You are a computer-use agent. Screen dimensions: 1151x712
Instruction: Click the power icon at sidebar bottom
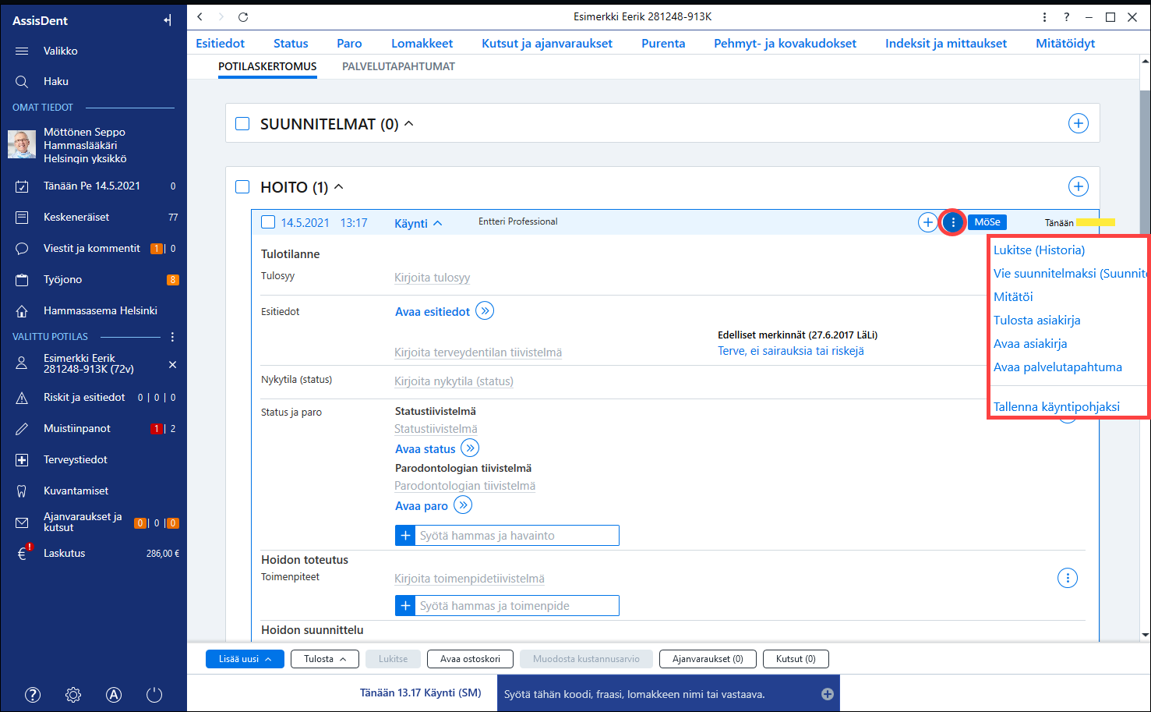pyautogui.click(x=154, y=695)
